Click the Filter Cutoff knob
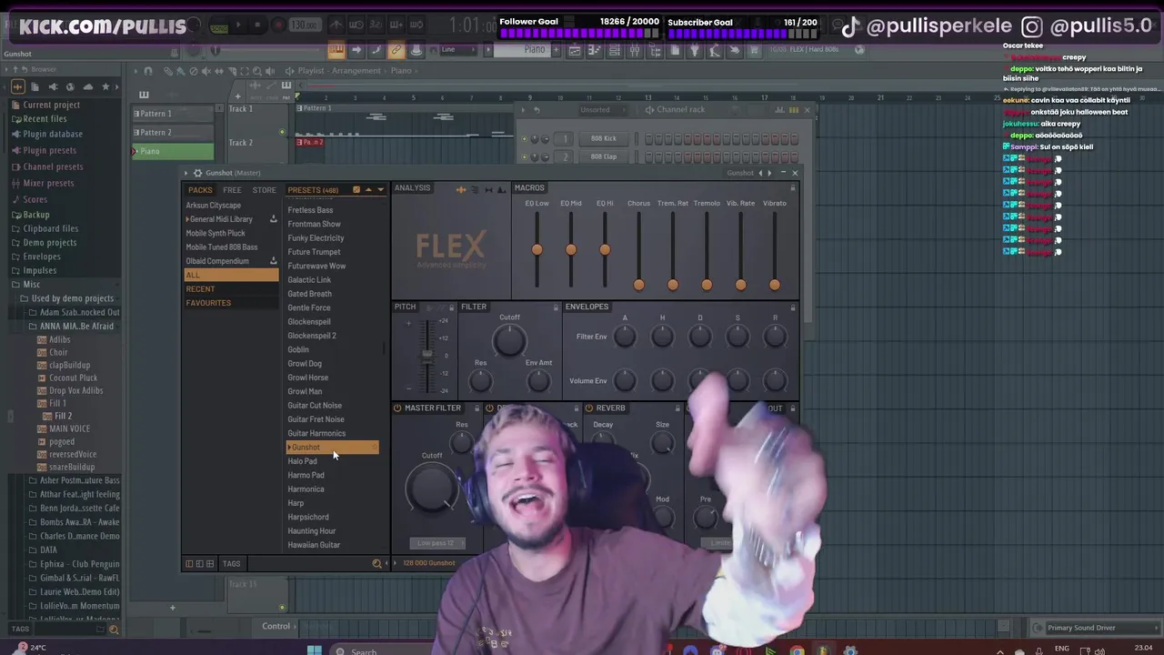 pos(509,341)
